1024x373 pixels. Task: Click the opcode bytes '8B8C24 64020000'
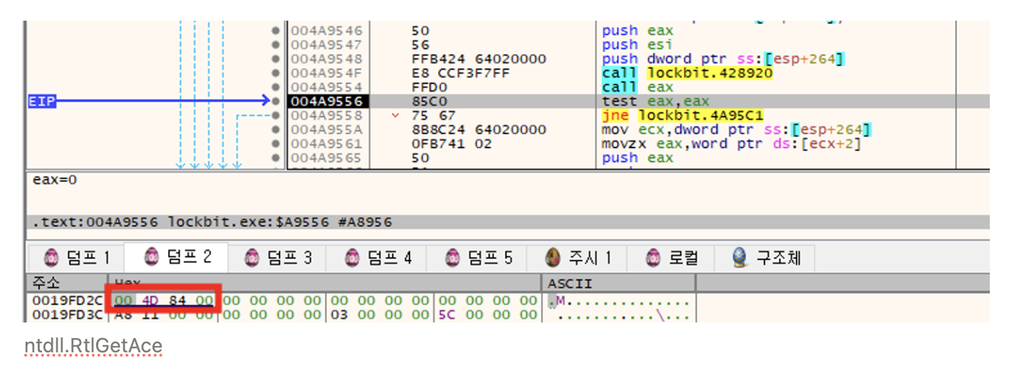pyautogui.click(x=479, y=130)
